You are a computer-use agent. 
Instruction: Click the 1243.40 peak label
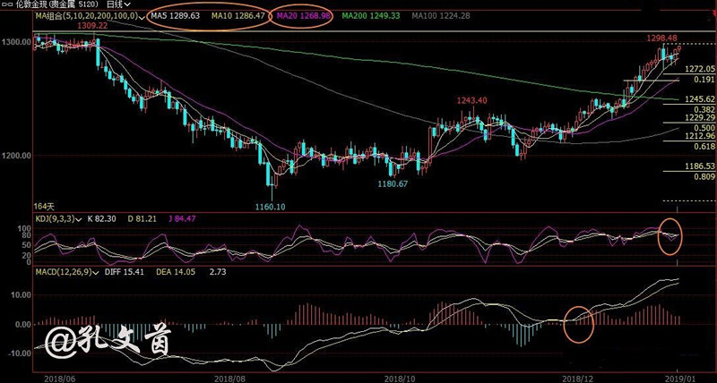472,100
